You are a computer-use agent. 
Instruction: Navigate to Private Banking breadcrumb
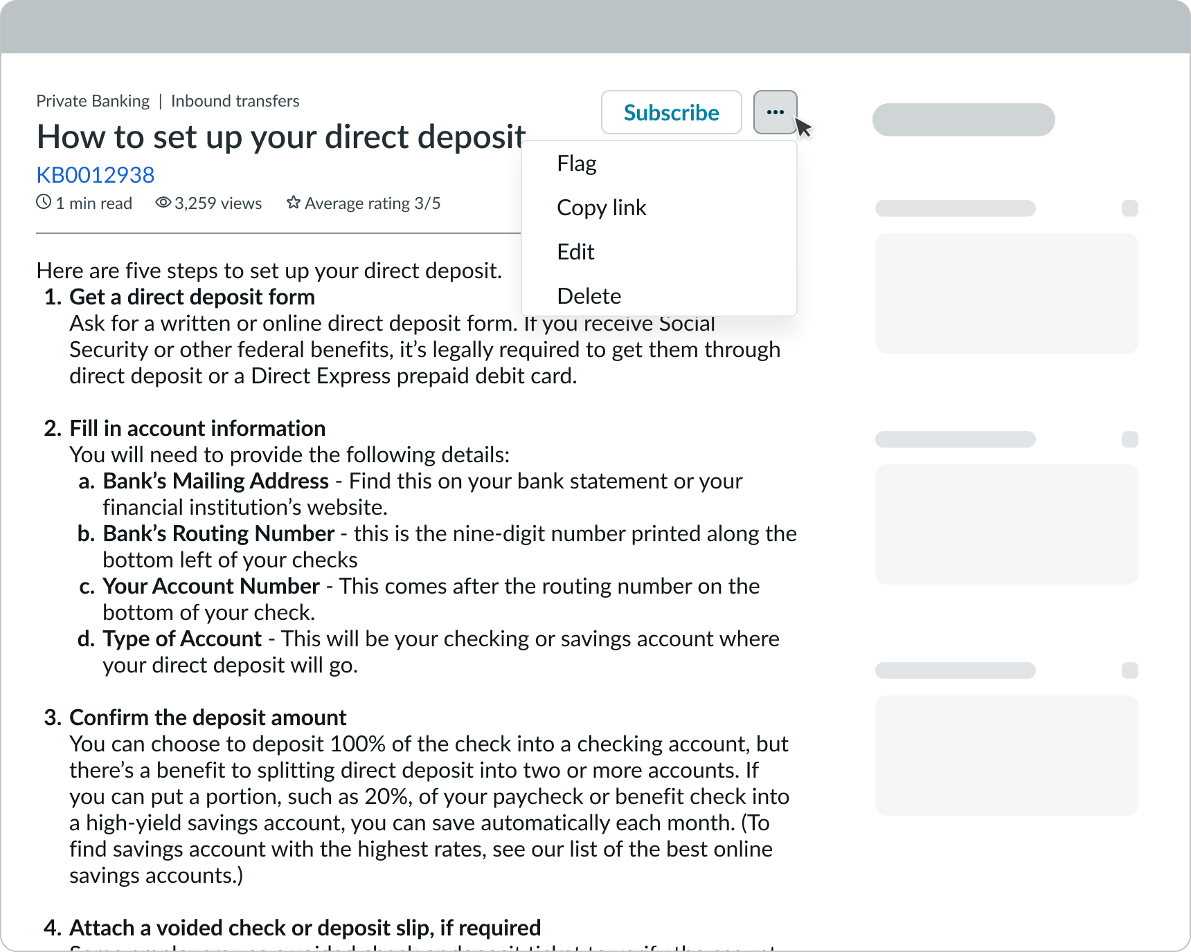[93, 100]
